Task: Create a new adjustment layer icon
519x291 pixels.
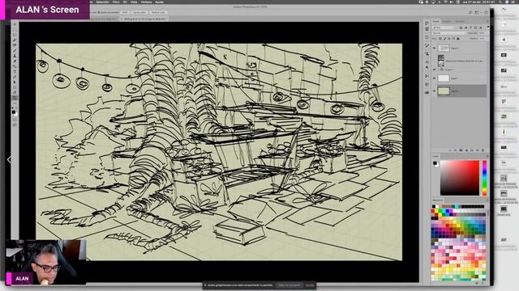Action: [466, 150]
